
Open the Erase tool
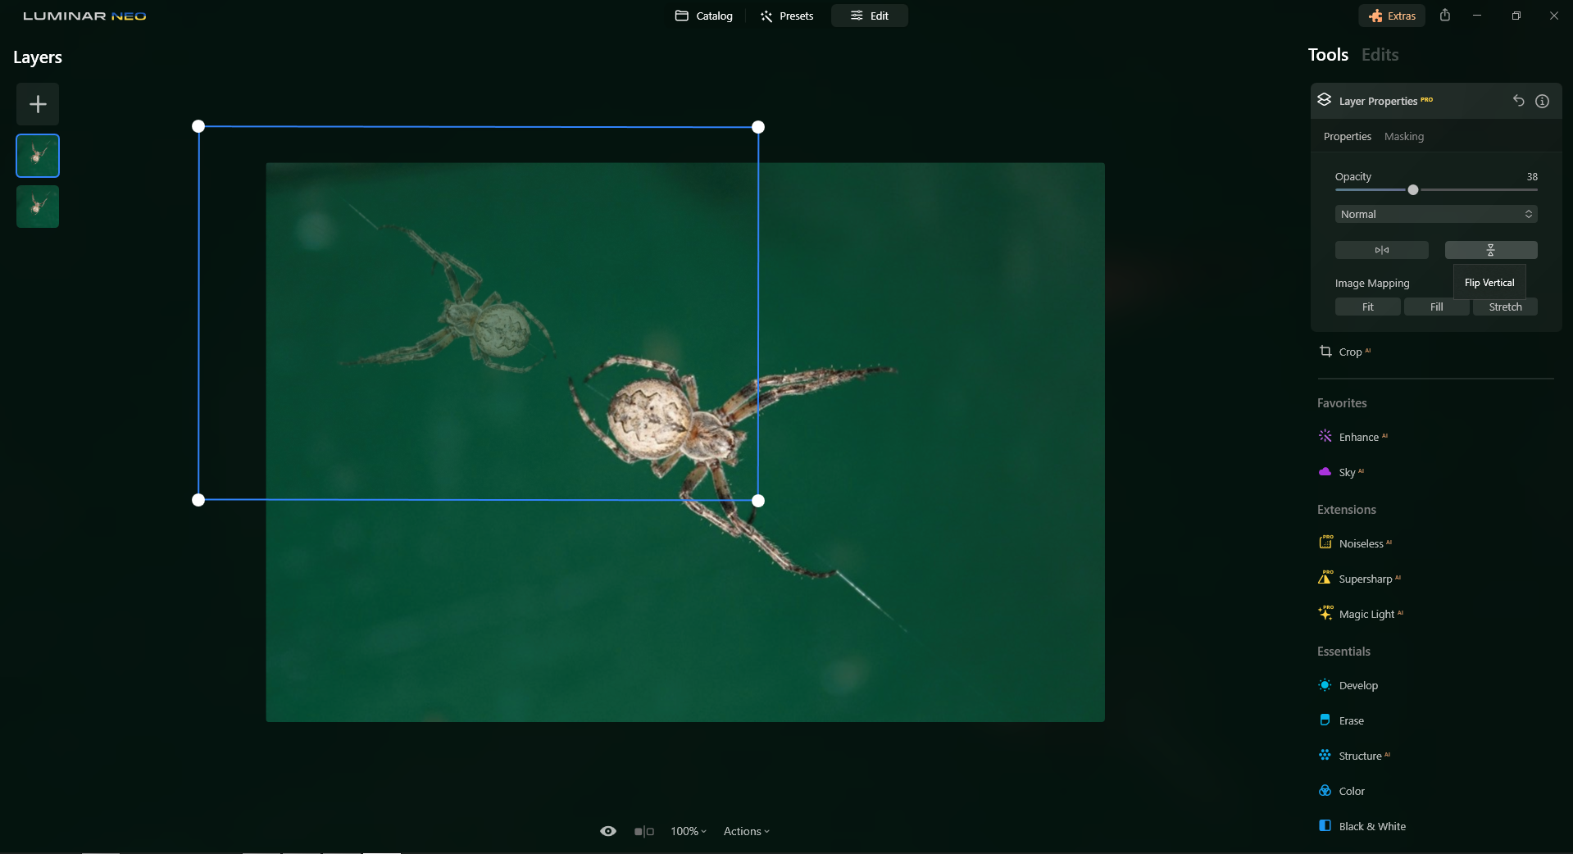tap(1342, 720)
